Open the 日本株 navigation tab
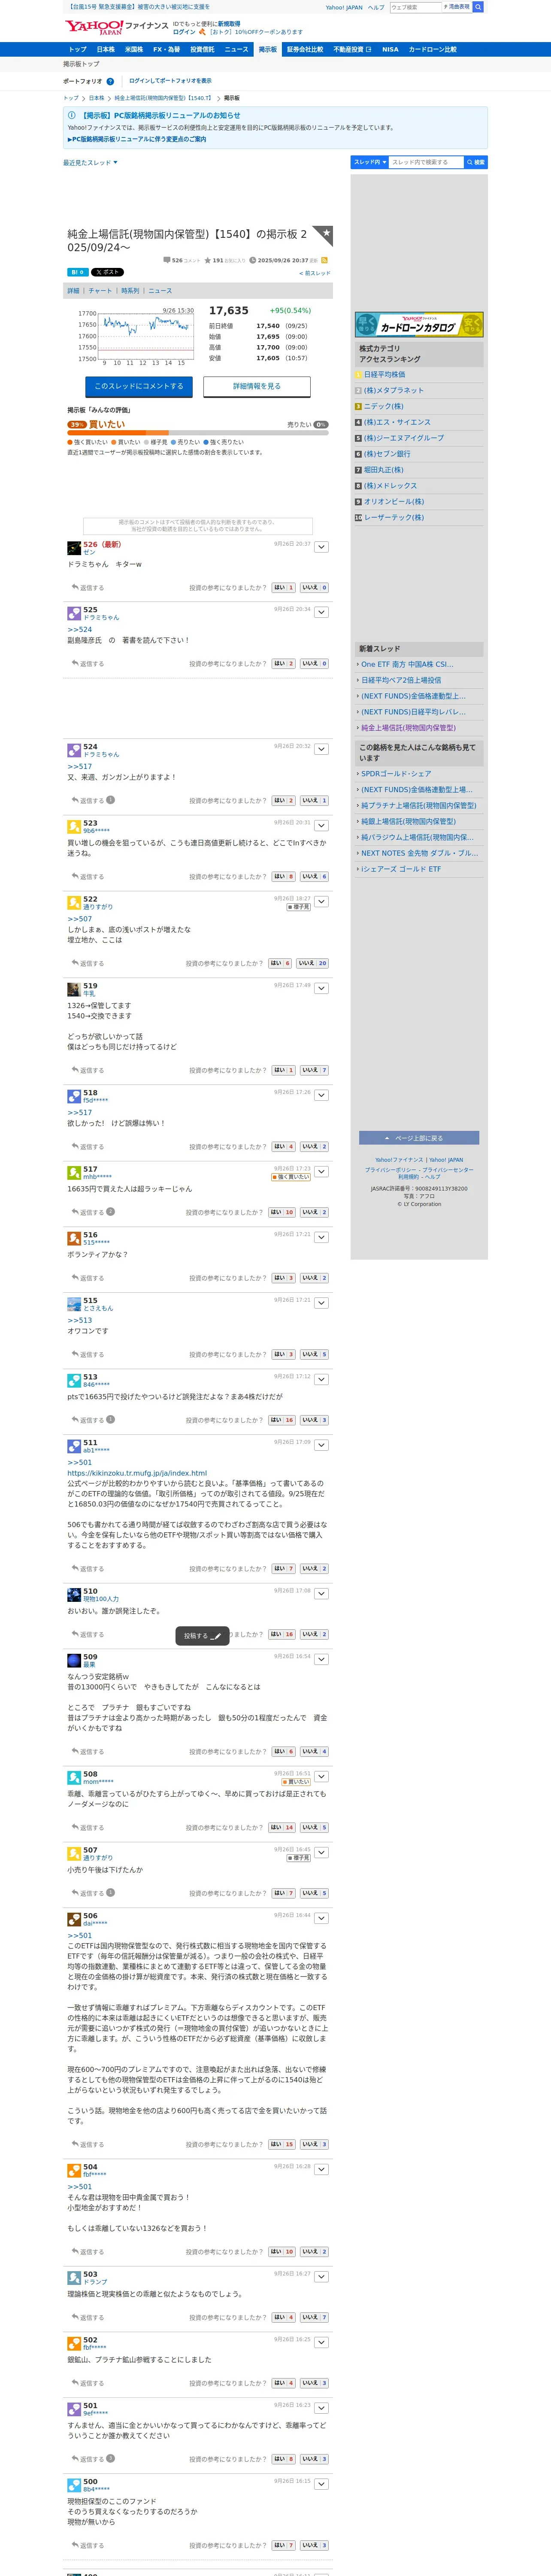This screenshot has width=551, height=2576. click(105, 49)
